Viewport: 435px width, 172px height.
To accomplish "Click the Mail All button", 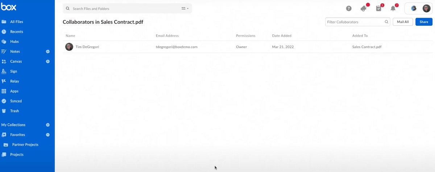I will coord(403,22).
